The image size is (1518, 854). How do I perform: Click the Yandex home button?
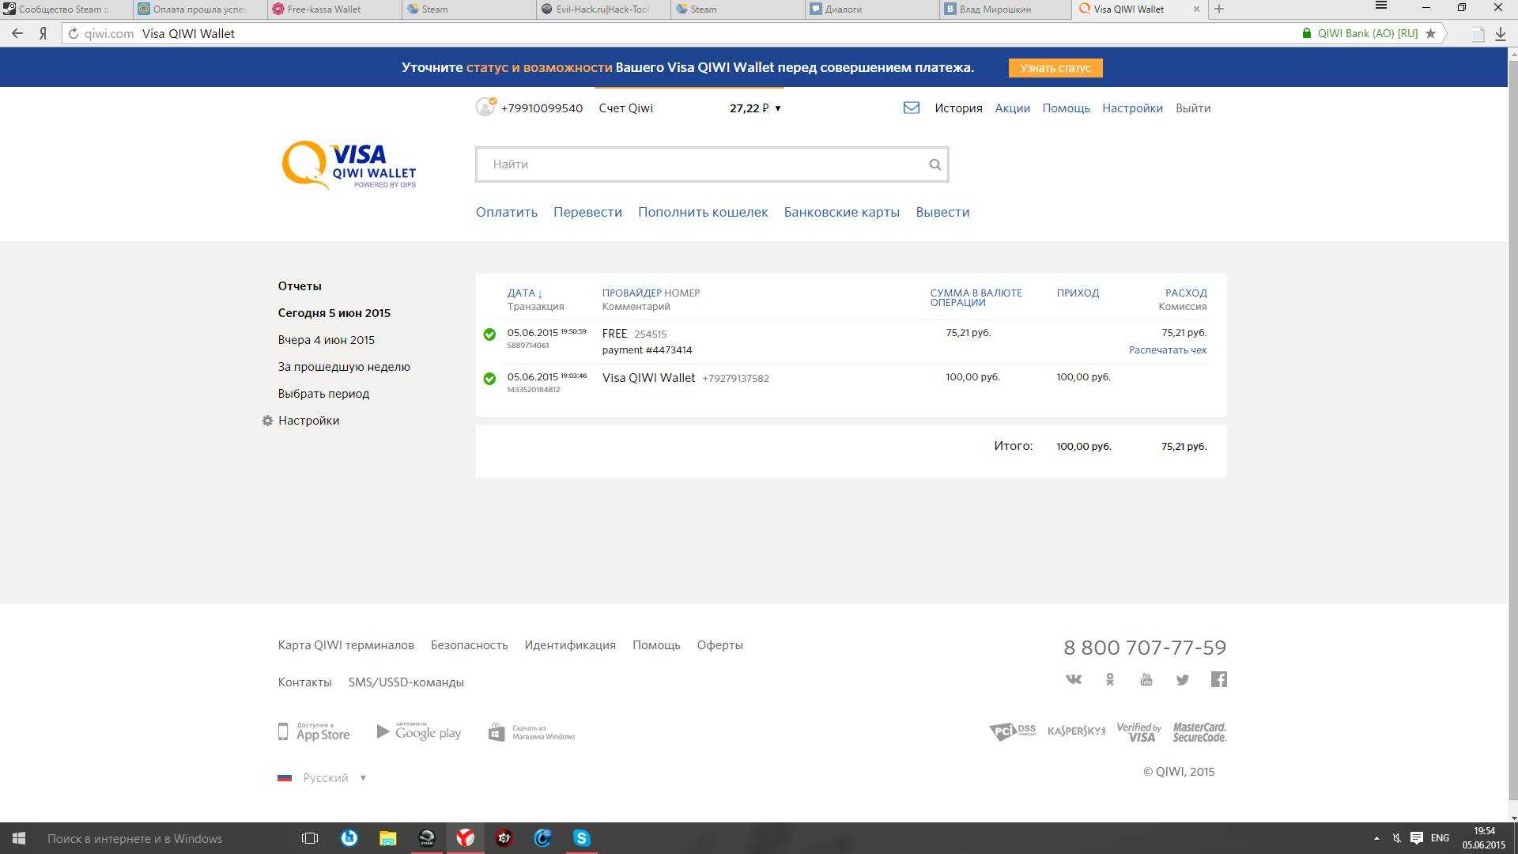coord(43,33)
